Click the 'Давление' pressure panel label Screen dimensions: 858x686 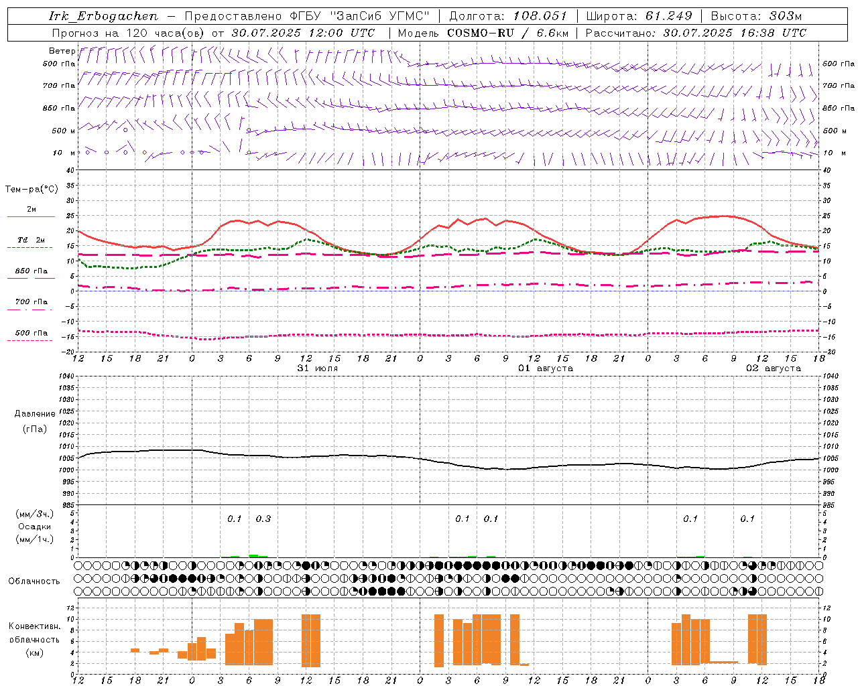click(x=34, y=414)
